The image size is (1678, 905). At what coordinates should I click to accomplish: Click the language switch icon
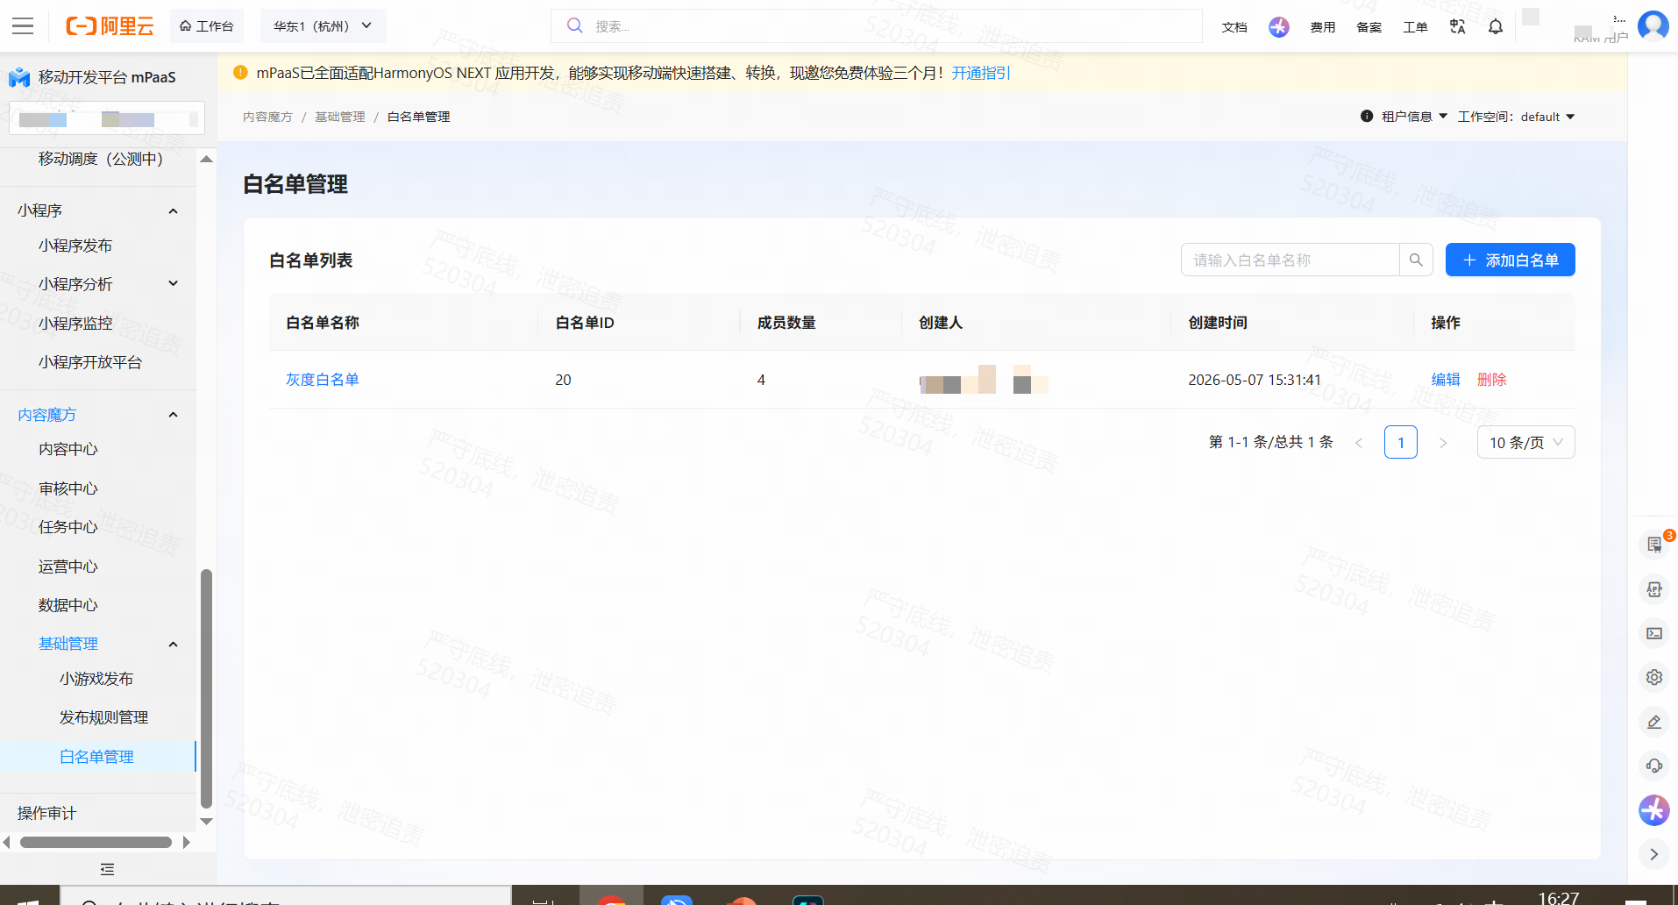1457,27
